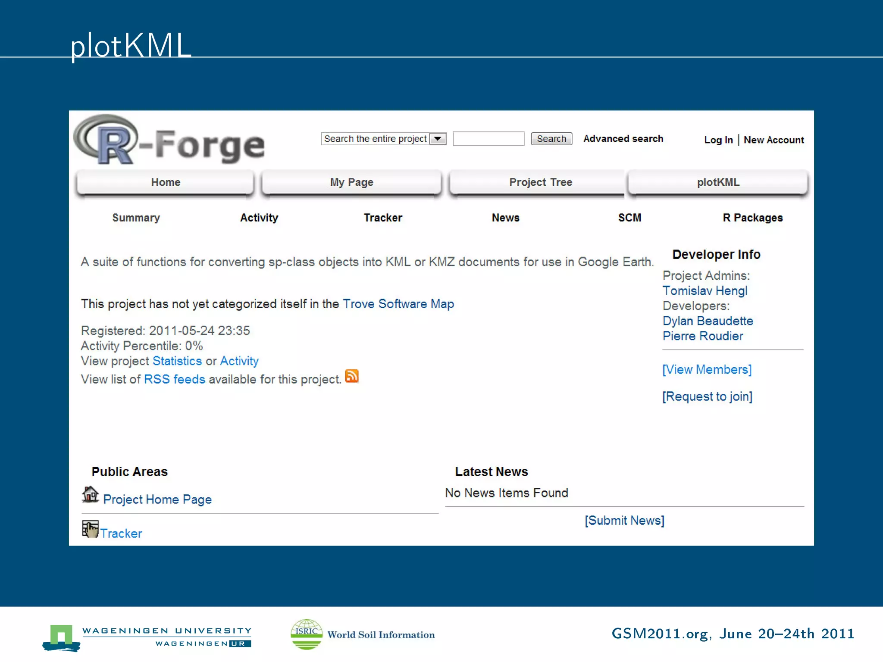This screenshot has height=662, width=883.
Task: Open the My Page tab
Action: tap(351, 182)
